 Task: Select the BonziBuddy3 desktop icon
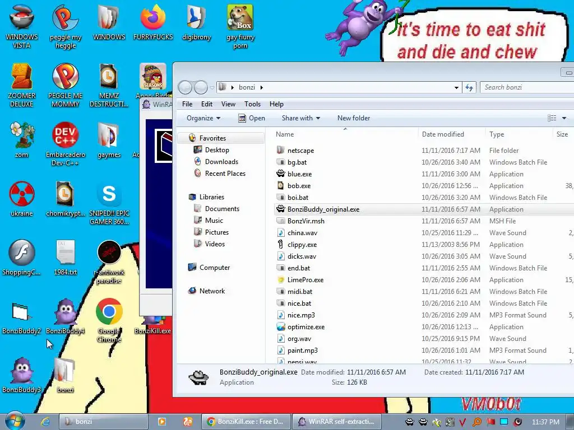[x=22, y=375]
